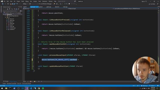Switch to the main.cpp editor tab
The width and height of the screenshot is (160, 90).
coord(65,7)
